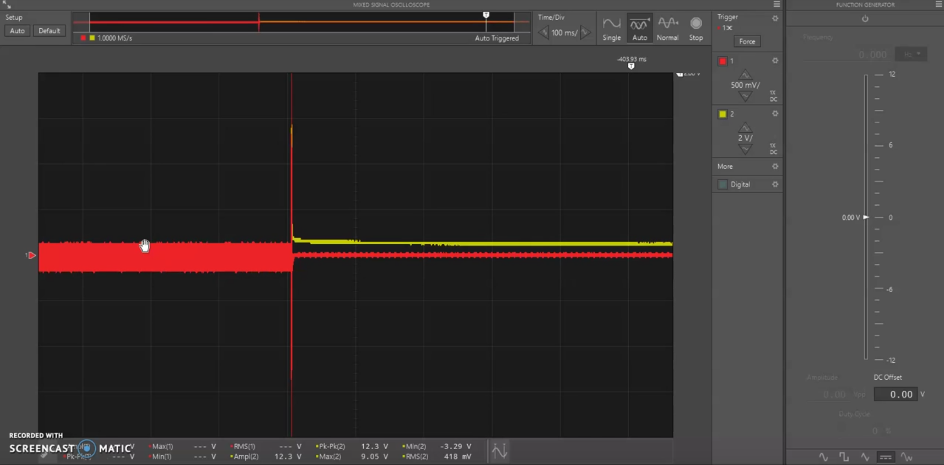Image resolution: width=944 pixels, height=465 pixels.
Task: Open More settings gear
Action: 775,166
